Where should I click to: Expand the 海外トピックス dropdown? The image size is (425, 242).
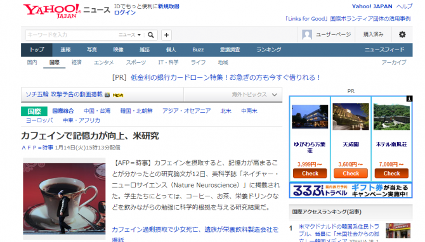coord(254,94)
